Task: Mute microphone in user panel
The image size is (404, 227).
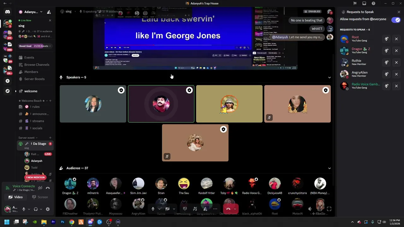Action: [24, 209]
